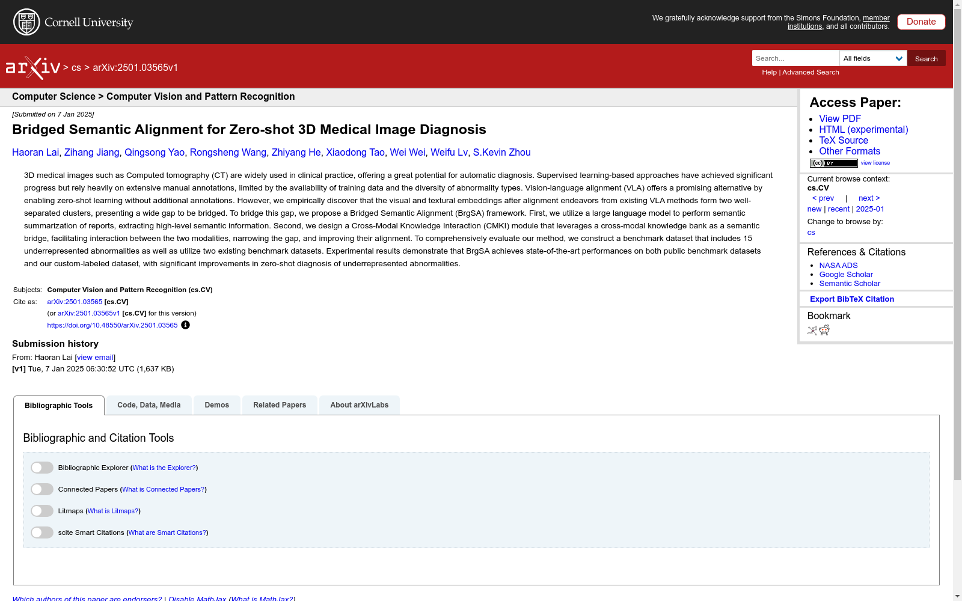Click the Donate button
The width and height of the screenshot is (962, 601).
click(921, 22)
